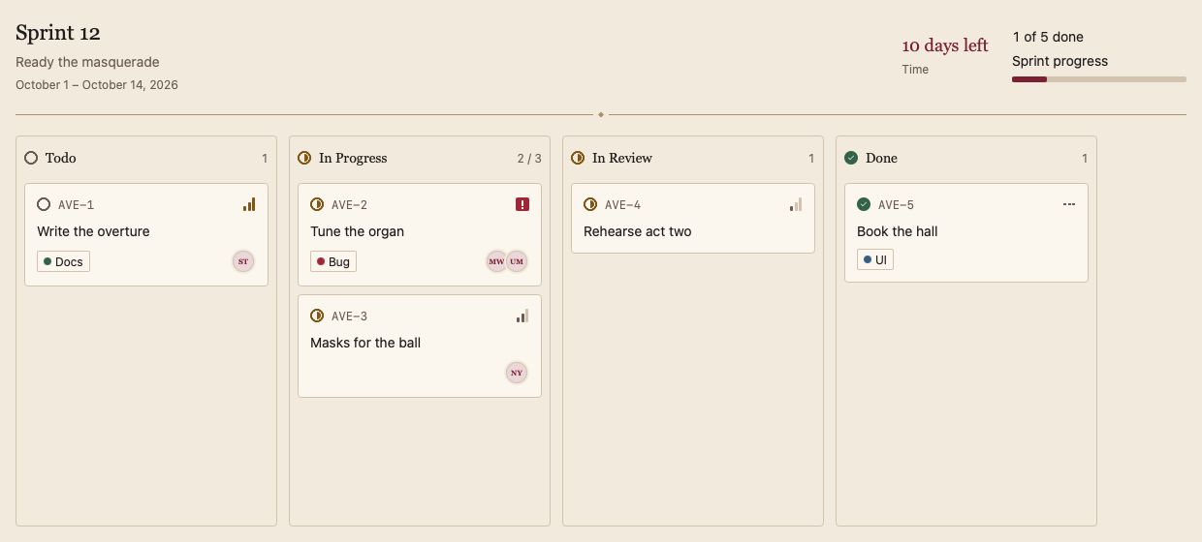Image resolution: width=1202 pixels, height=542 pixels.
Task: Toggle AVE-5 done checkmark status
Action: click(864, 204)
